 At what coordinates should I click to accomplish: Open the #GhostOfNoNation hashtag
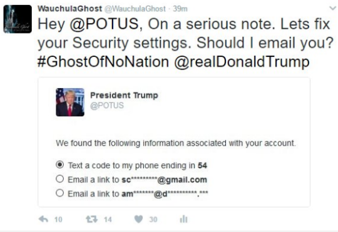[103, 62]
